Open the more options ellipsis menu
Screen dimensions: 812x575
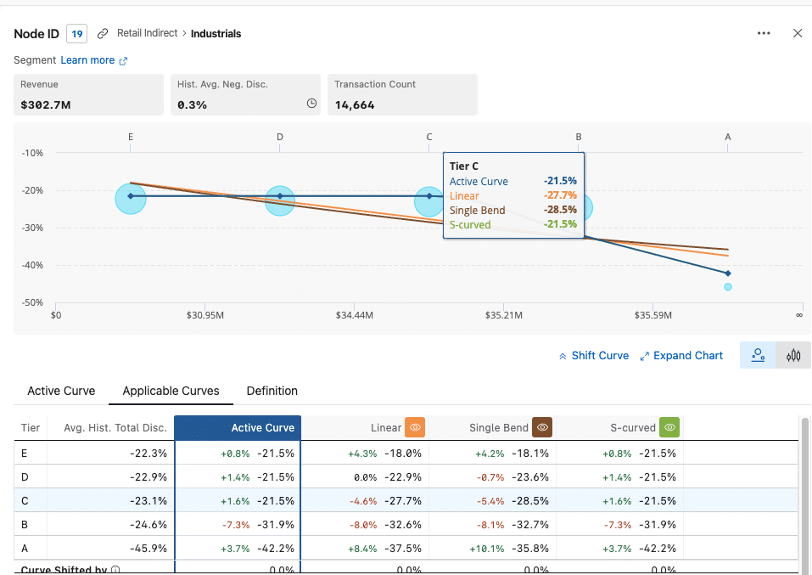764,33
